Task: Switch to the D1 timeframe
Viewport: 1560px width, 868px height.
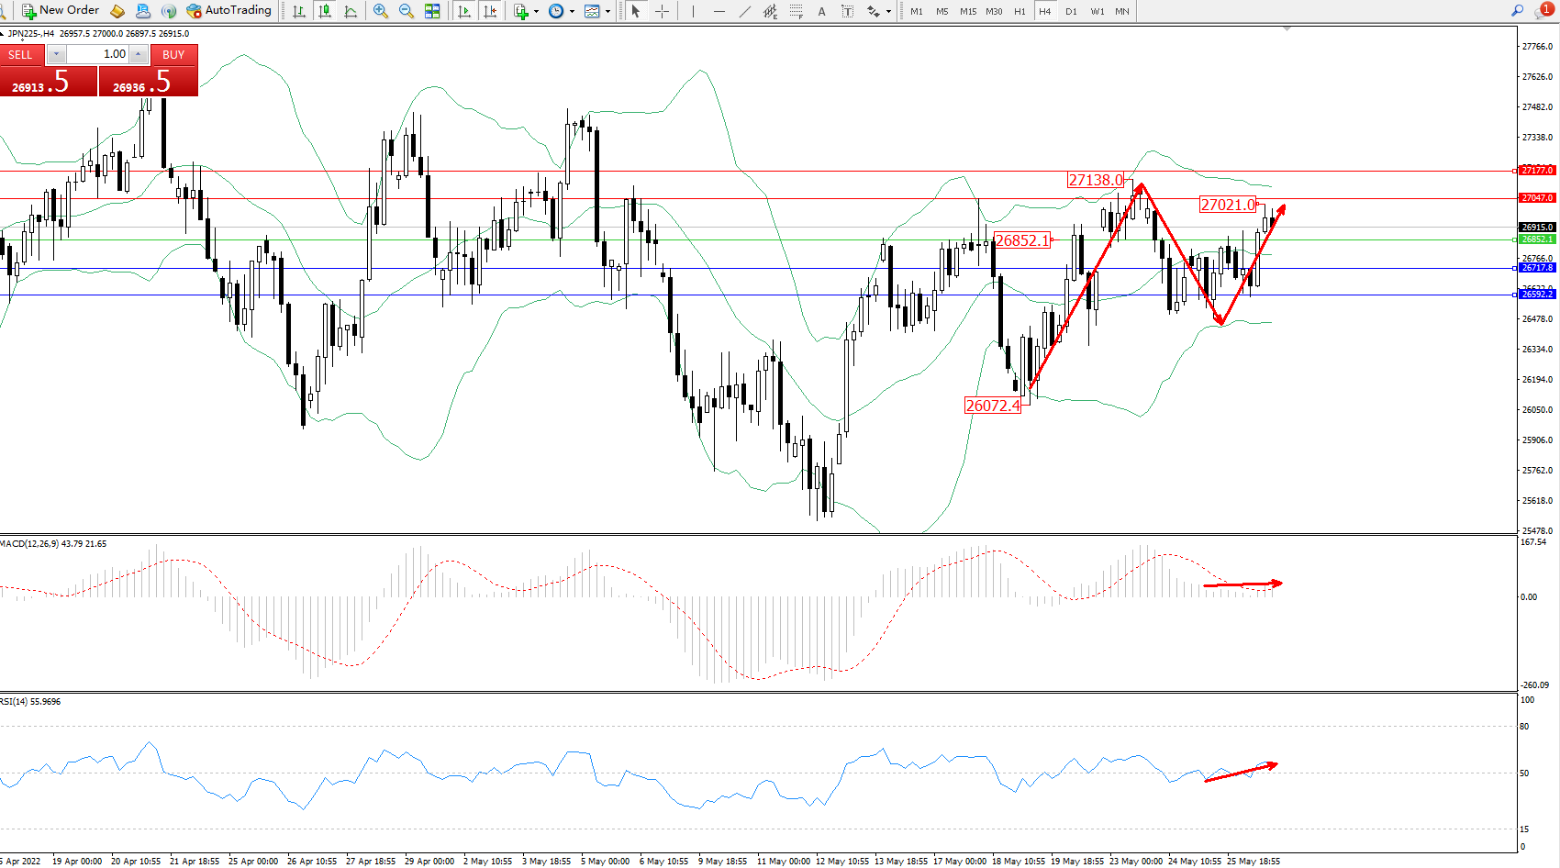Action: (x=1071, y=11)
